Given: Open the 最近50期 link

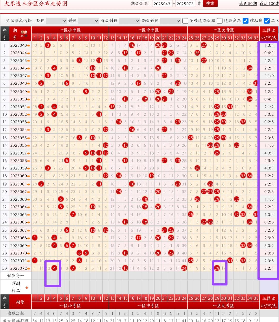Looking at the screenshot, I should (248, 3).
